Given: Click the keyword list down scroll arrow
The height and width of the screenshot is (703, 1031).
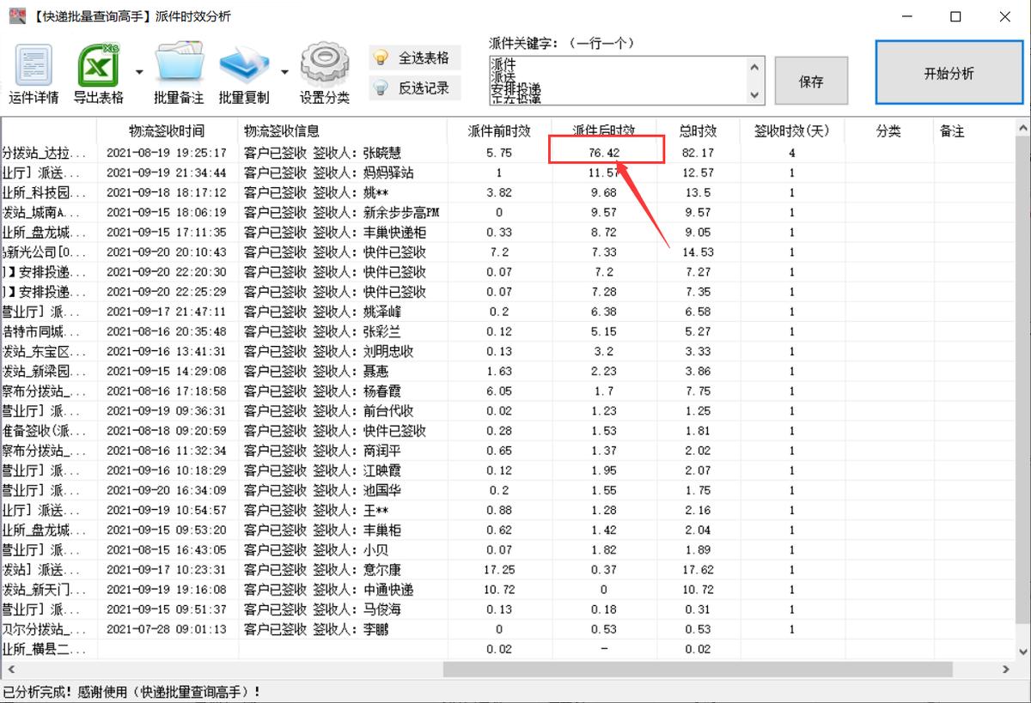Looking at the screenshot, I should click(753, 96).
